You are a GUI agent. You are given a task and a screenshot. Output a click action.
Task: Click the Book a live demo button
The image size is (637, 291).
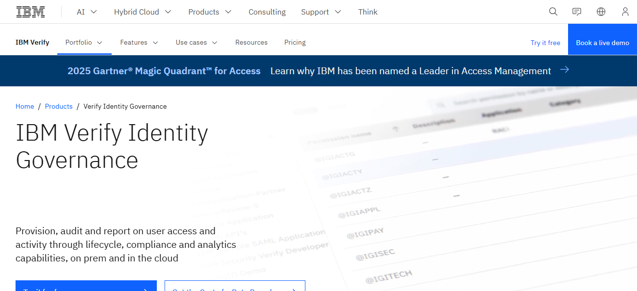pos(602,42)
